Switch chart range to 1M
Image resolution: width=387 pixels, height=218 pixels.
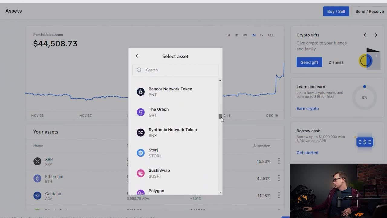pyautogui.click(x=253, y=35)
